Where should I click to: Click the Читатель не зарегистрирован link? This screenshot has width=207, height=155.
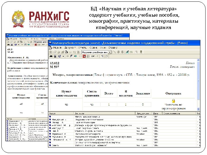click(x=173, y=106)
